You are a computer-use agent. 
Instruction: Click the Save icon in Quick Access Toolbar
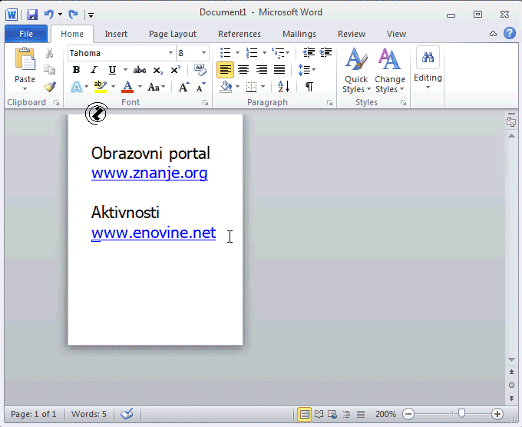pyautogui.click(x=31, y=14)
